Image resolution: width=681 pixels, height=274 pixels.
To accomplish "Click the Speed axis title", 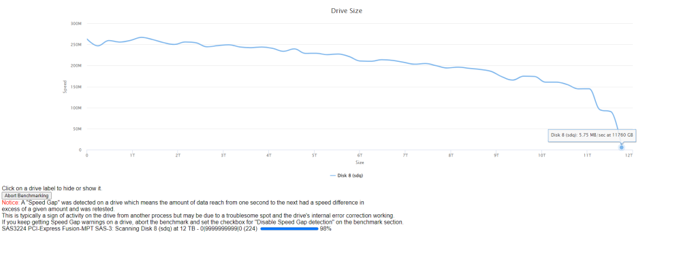I will (x=65, y=87).
